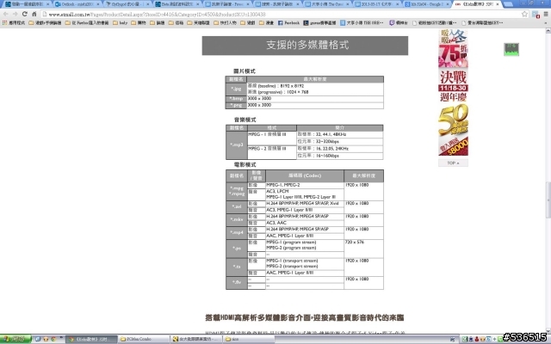Viewport: 551px width, 344px height.
Task: Open the folder window in the taskbar
Action: tap(249, 339)
